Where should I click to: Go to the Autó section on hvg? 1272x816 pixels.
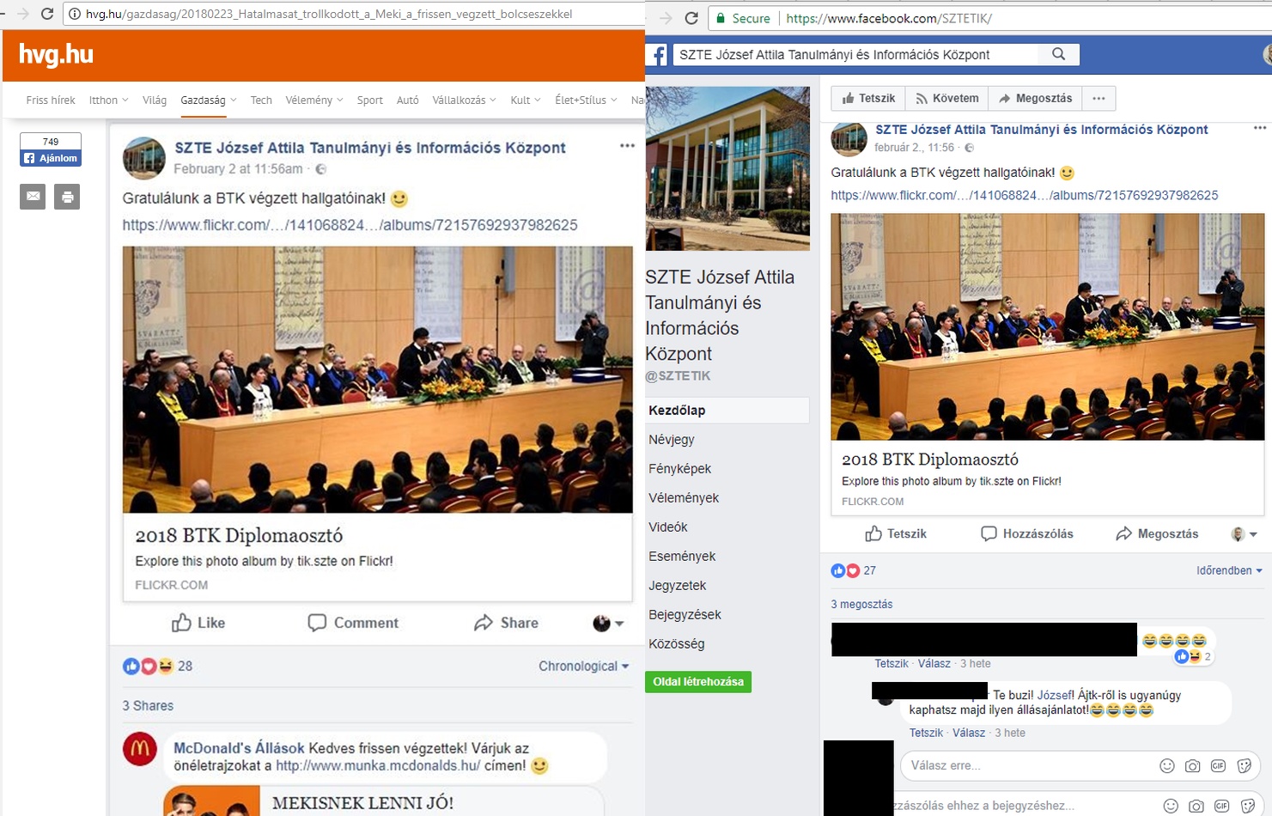(x=408, y=100)
